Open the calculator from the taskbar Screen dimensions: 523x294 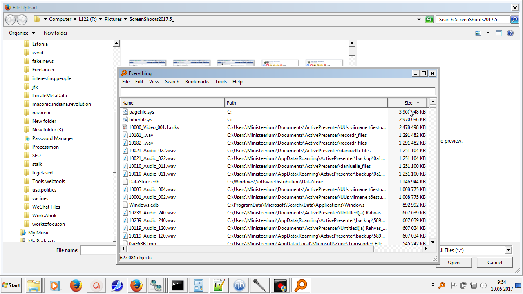coord(199,285)
